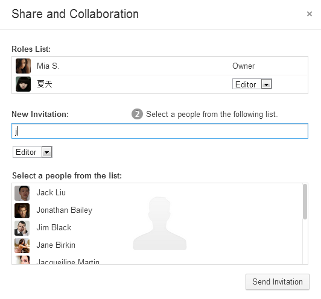The height and width of the screenshot is (299, 321).
Task: Select Jack Liu's avatar photo
Action: tap(22, 193)
